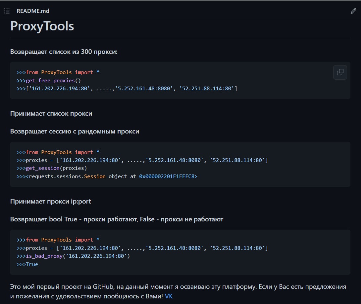Click import line in is_bad_proxy code block
The image size is (361, 304).
[58, 240]
